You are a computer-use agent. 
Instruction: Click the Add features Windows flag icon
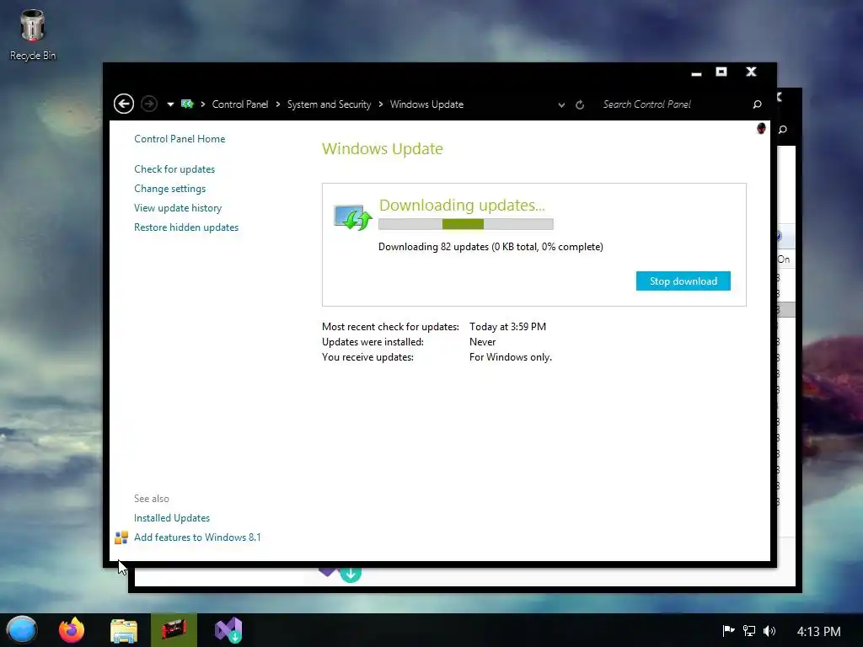tap(121, 537)
